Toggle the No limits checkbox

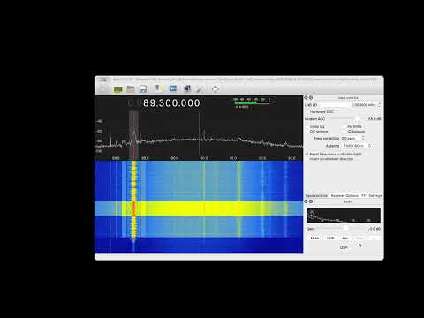[352, 126]
